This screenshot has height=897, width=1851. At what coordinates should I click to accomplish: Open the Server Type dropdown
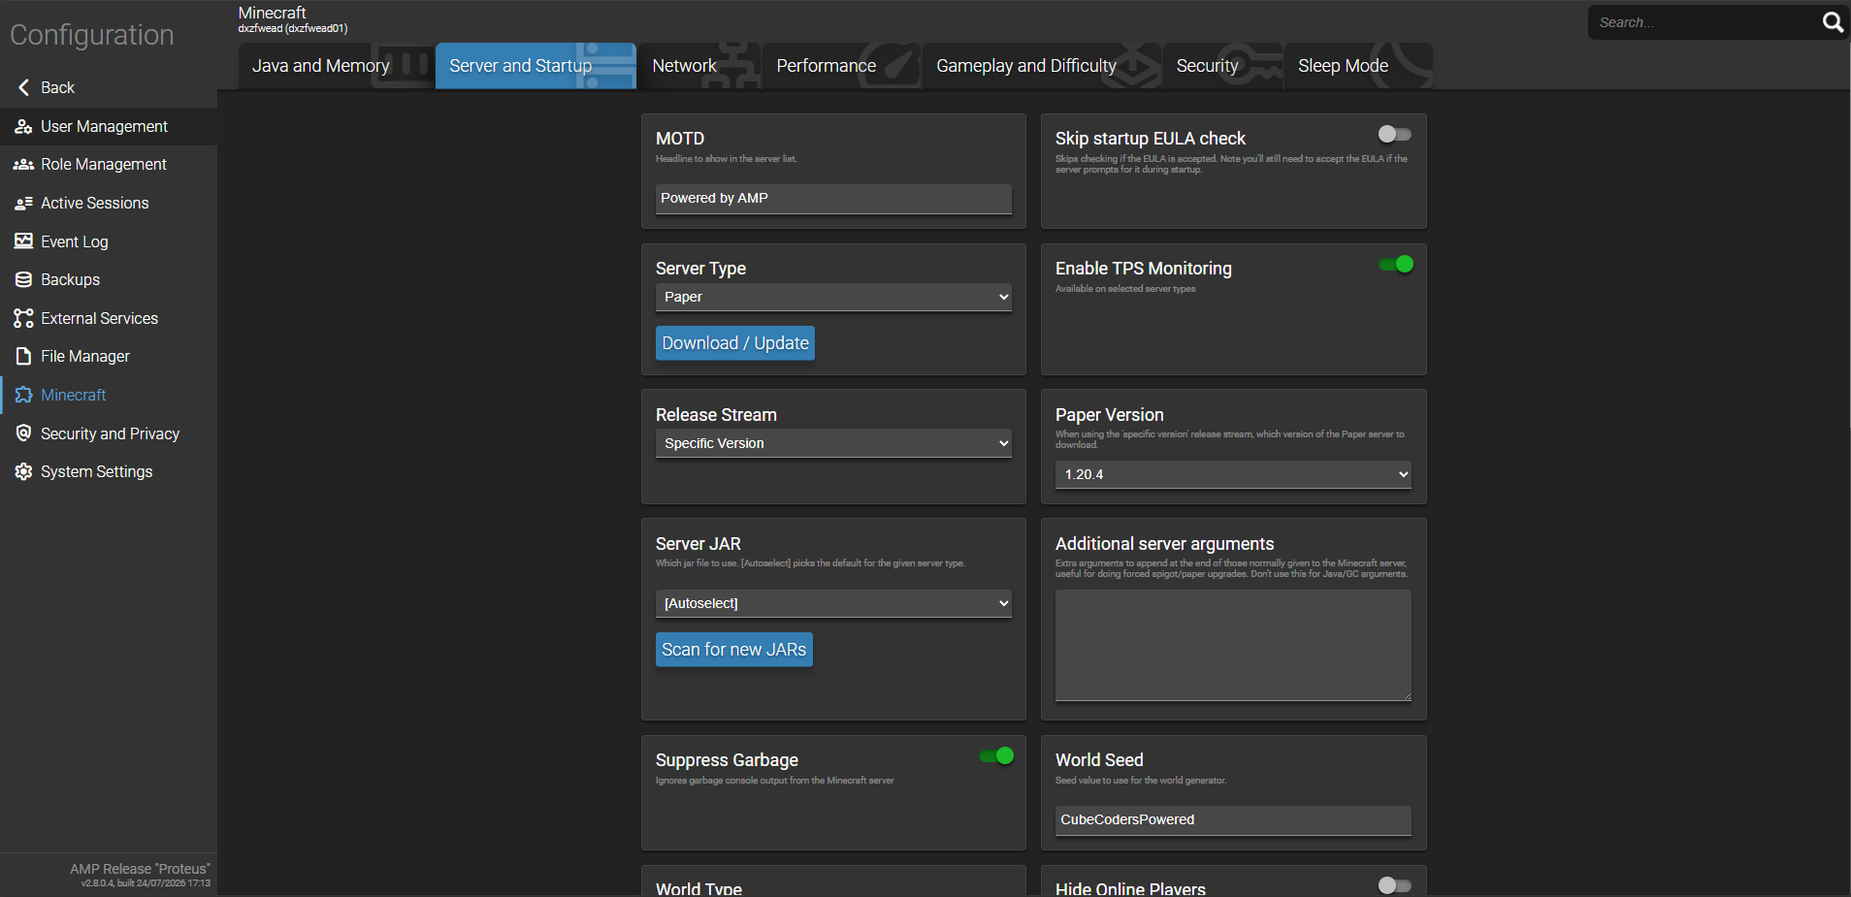(833, 297)
